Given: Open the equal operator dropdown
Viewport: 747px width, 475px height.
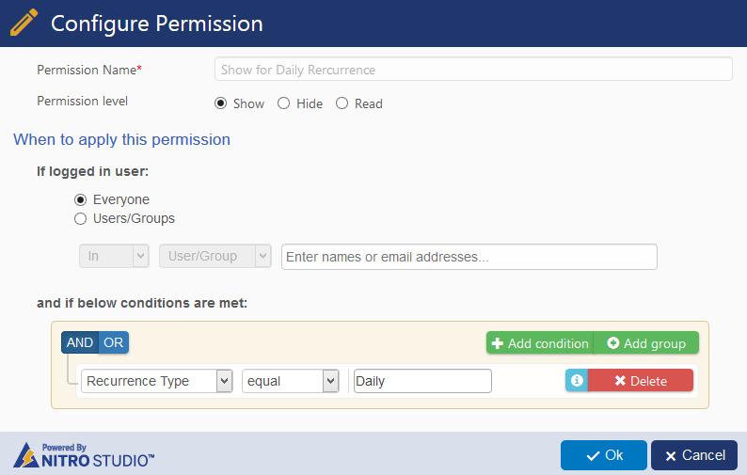Looking at the screenshot, I should [x=290, y=381].
